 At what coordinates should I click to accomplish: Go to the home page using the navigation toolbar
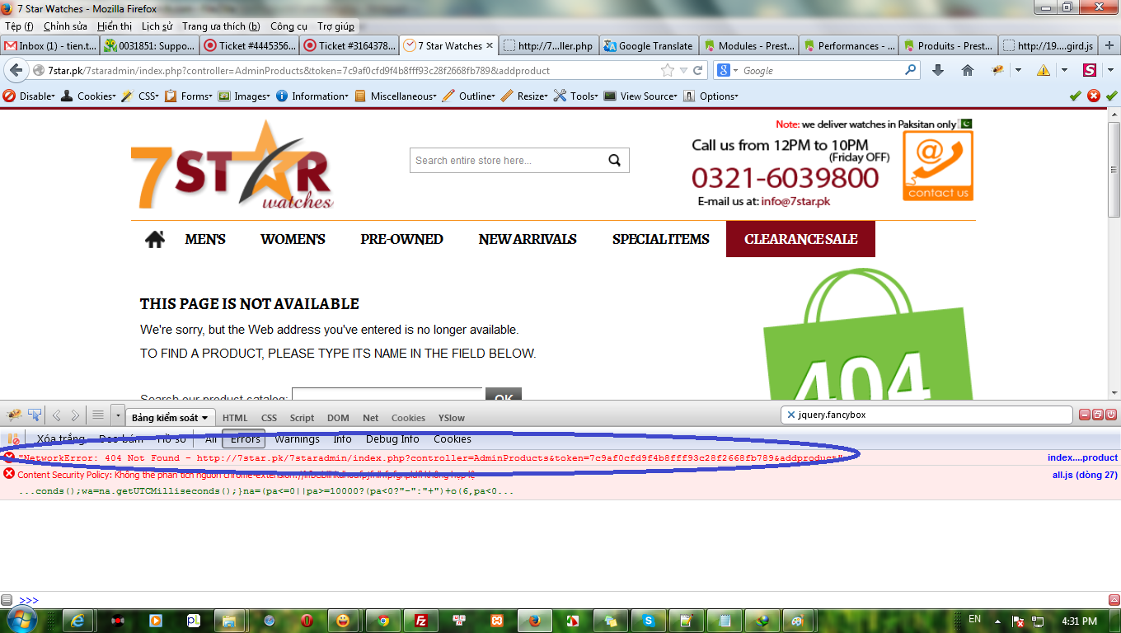(x=968, y=71)
